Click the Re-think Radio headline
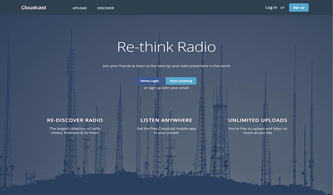 (166, 47)
